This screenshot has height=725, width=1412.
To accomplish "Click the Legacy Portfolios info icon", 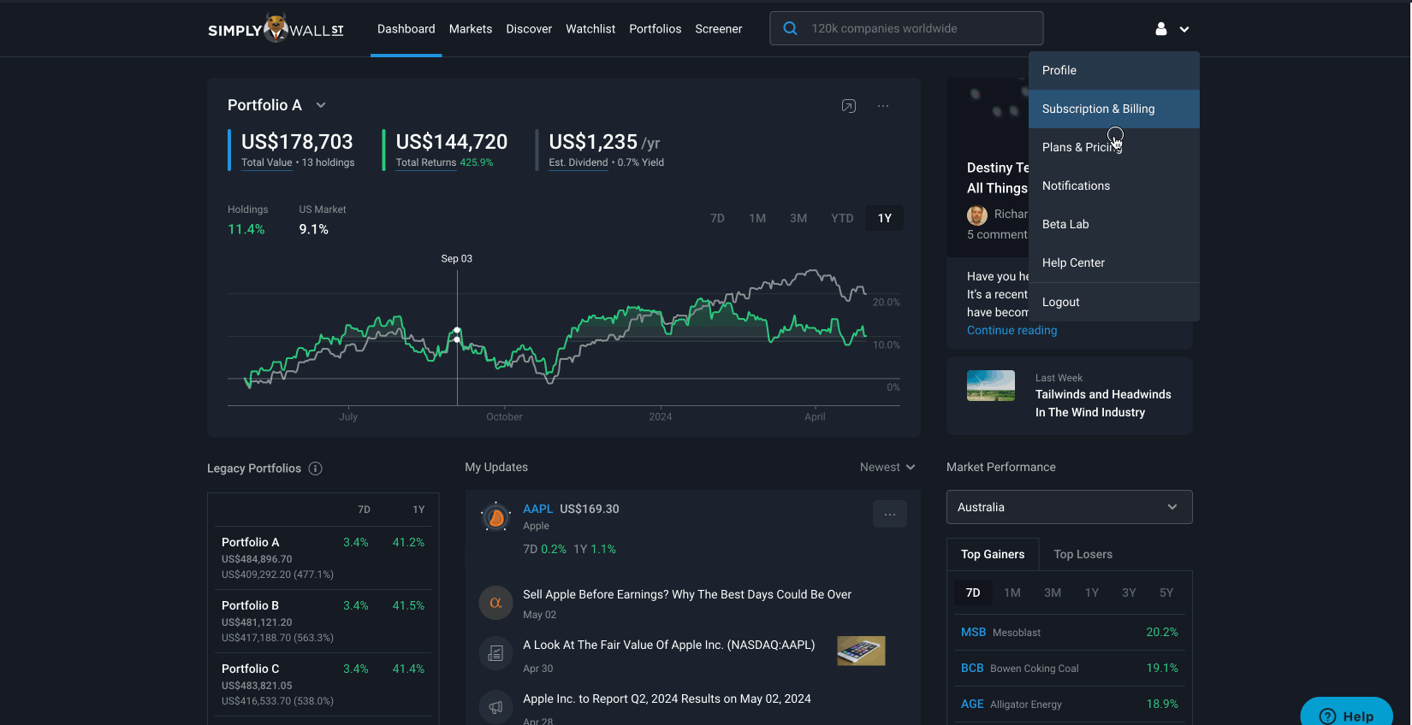I will (x=315, y=469).
